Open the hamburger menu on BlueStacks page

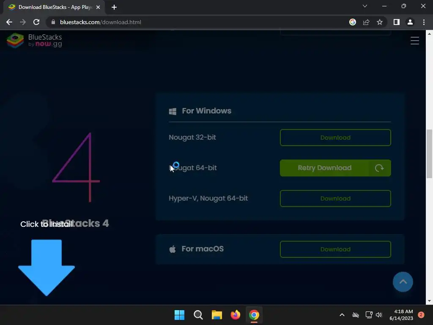coord(414,41)
